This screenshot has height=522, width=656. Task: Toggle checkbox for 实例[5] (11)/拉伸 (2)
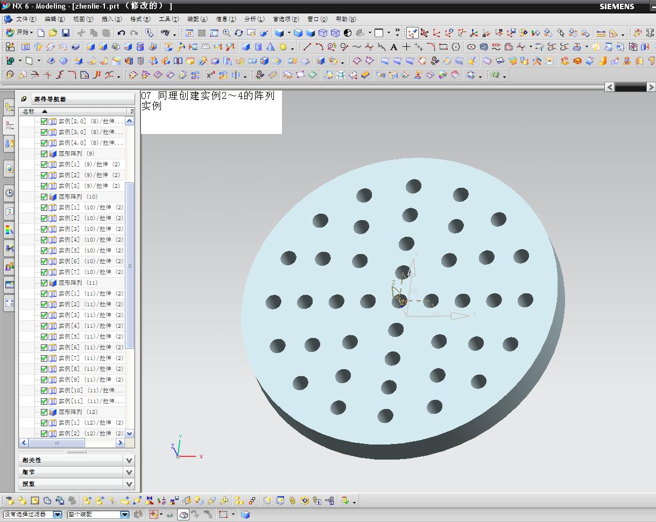click(x=44, y=336)
